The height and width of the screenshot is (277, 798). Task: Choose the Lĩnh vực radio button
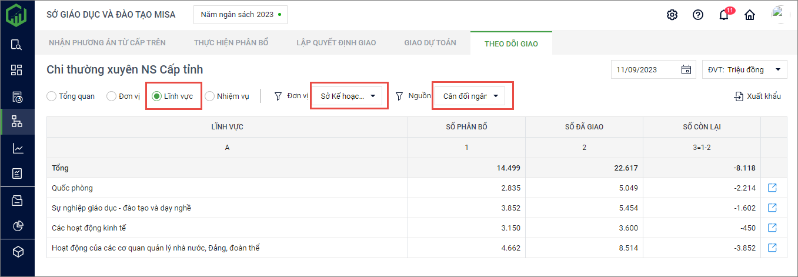pos(157,96)
